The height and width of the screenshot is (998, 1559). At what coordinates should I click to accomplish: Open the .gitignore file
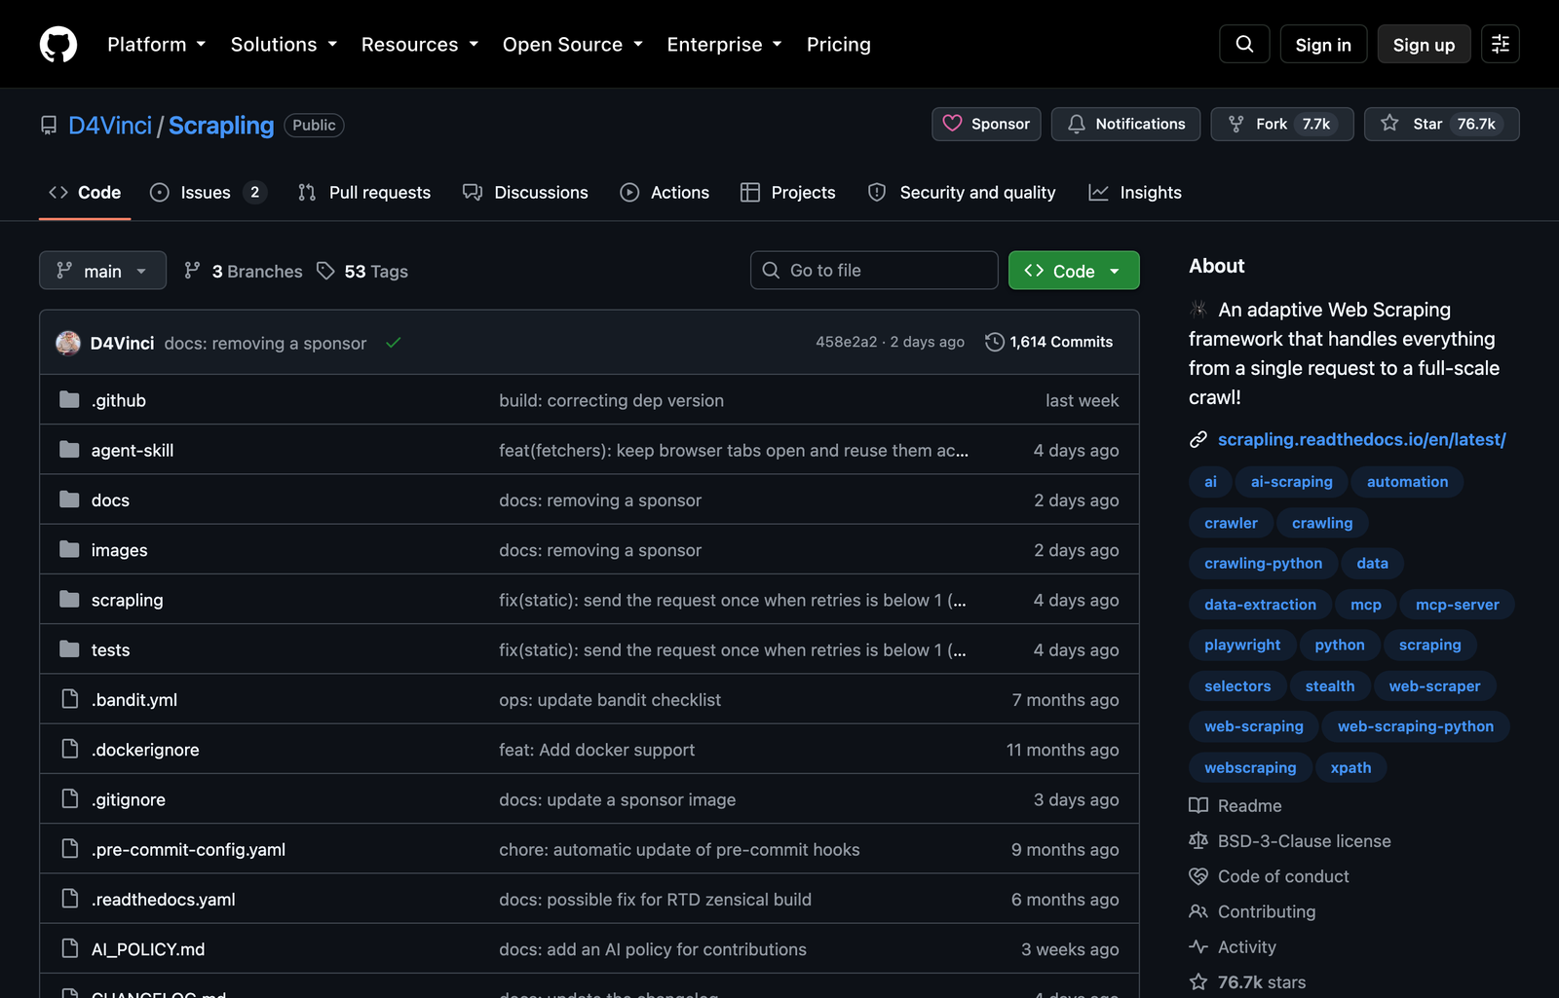coord(129,799)
